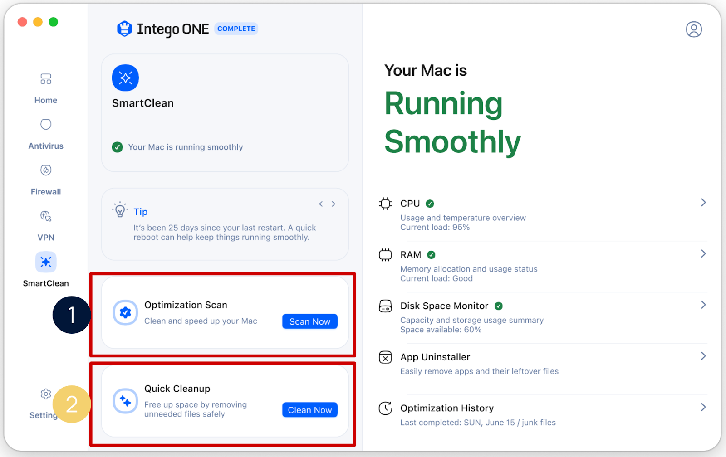Click the red close window button
Viewport: 726px width, 457px height.
(x=22, y=22)
